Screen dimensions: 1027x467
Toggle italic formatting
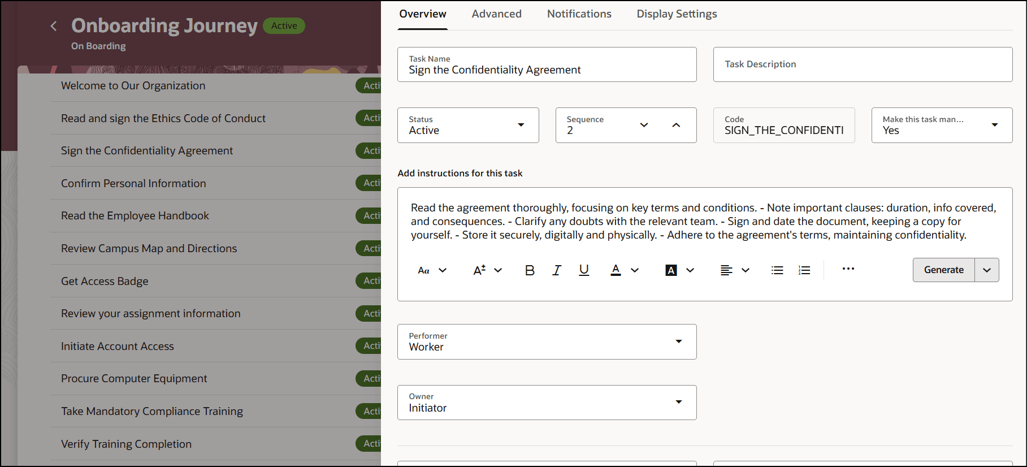click(x=557, y=270)
